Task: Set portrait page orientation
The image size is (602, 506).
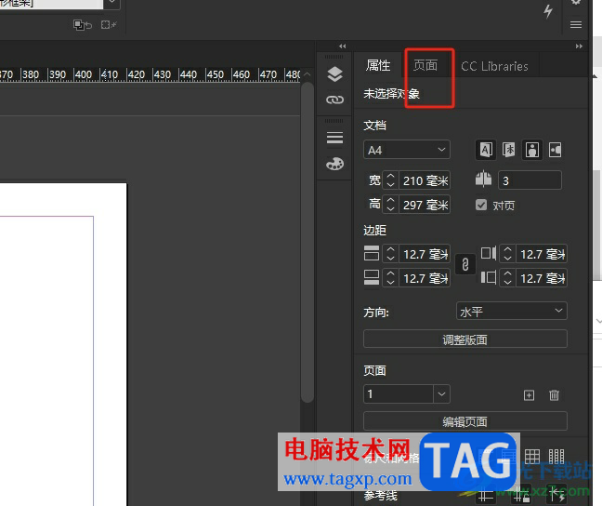Action: [x=532, y=150]
